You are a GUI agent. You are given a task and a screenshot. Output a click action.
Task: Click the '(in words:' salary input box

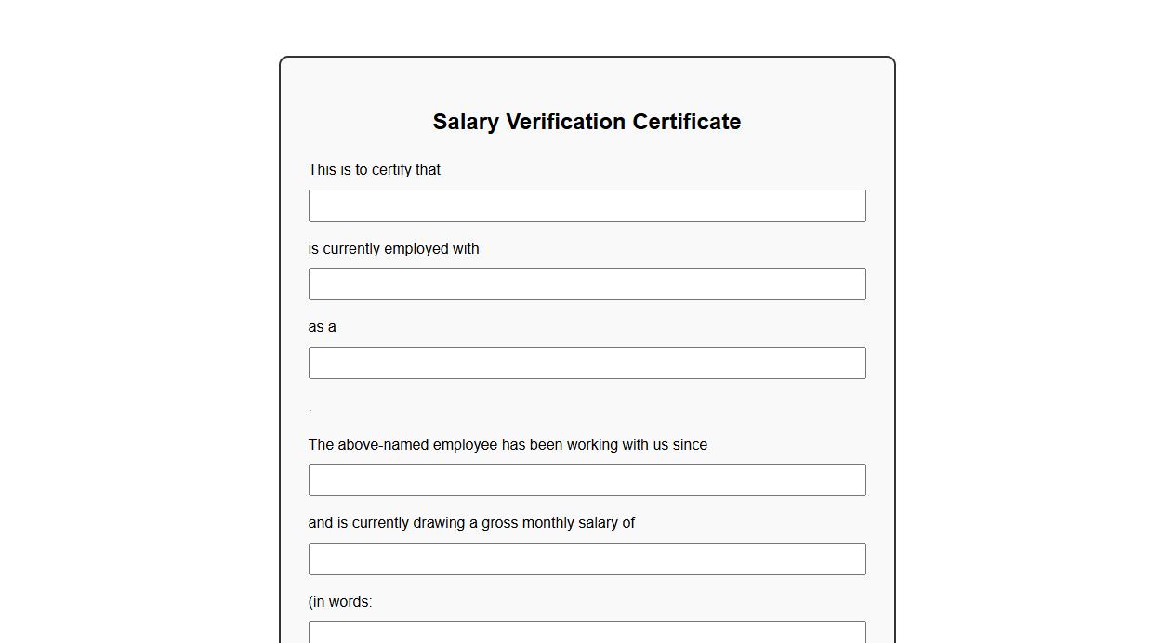(x=587, y=633)
